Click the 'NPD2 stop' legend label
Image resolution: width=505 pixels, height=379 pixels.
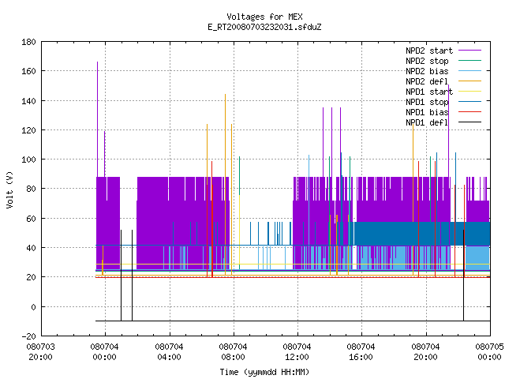[427, 61]
